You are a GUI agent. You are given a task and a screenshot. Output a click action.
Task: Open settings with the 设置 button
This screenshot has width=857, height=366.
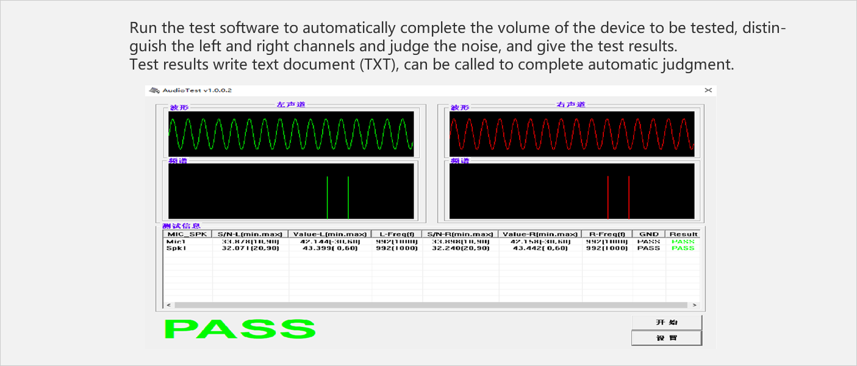[x=667, y=338]
